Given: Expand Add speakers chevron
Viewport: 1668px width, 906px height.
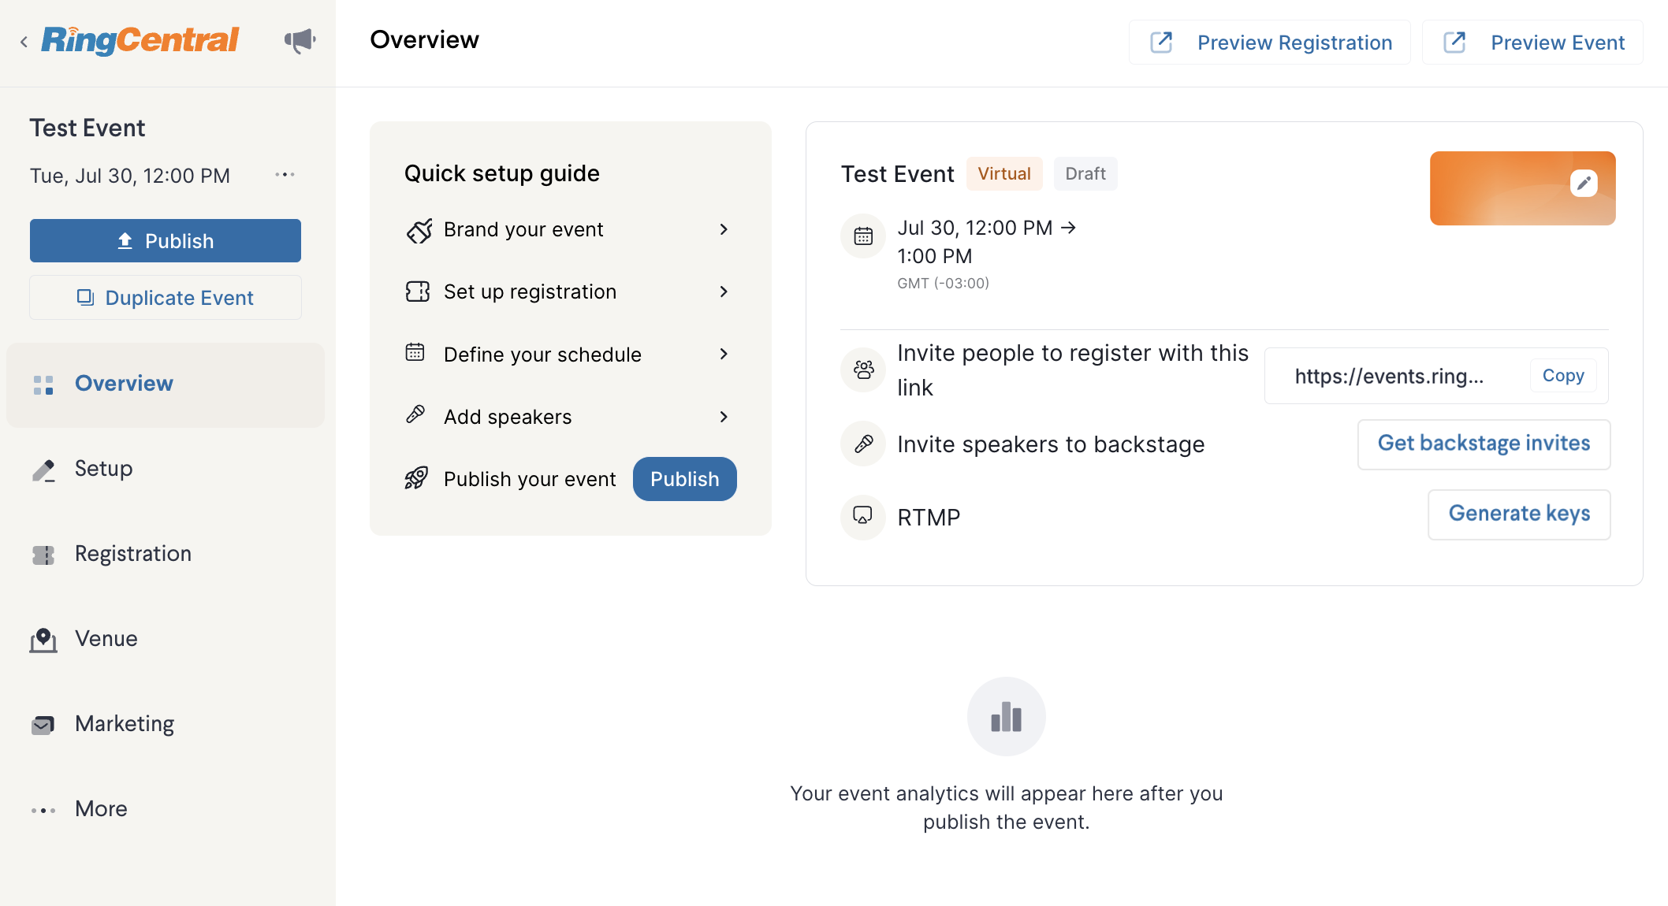Looking at the screenshot, I should click(724, 416).
